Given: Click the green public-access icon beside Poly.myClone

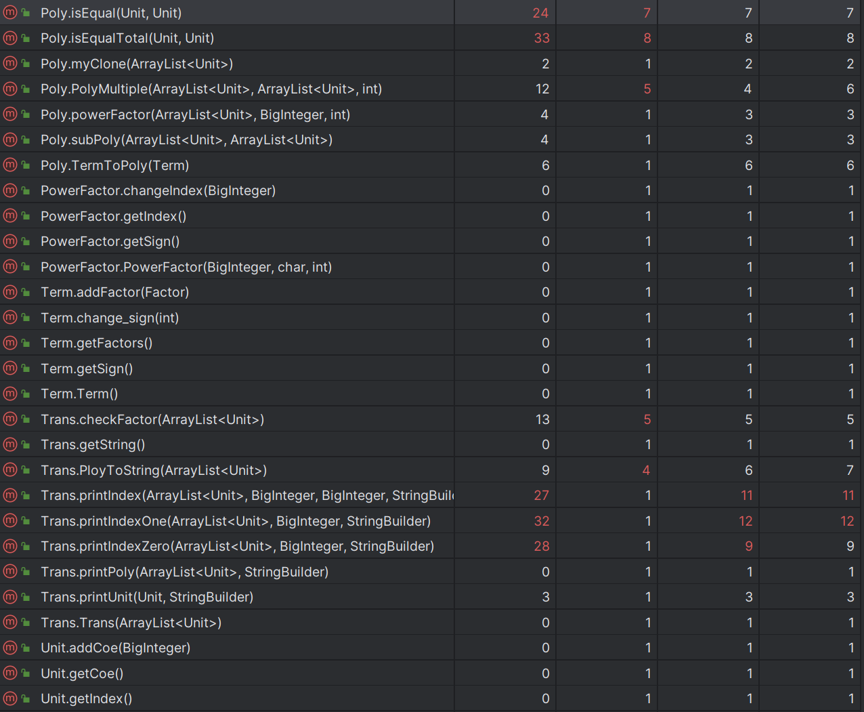Looking at the screenshot, I should (26, 64).
